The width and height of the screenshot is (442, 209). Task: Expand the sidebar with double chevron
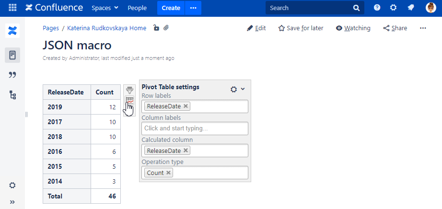12,202
